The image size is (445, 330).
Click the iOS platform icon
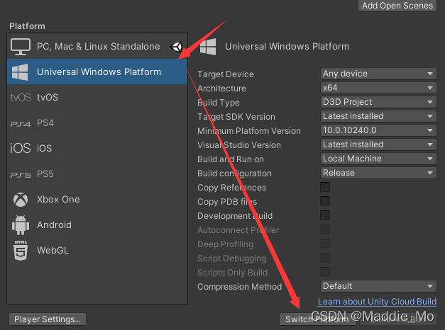pyautogui.click(x=21, y=148)
